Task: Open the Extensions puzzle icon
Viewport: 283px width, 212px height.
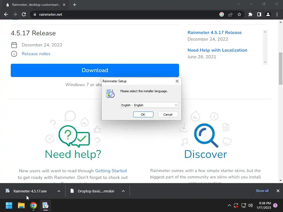Action: [x=250, y=14]
